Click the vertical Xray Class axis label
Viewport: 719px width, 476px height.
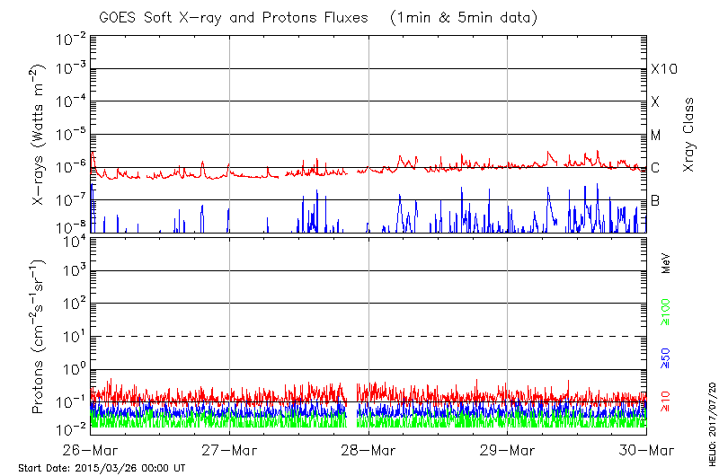tap(689, 135)
